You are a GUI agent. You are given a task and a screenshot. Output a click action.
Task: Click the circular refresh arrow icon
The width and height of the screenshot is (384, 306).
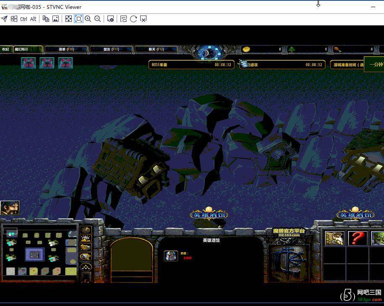coord(133,19)
